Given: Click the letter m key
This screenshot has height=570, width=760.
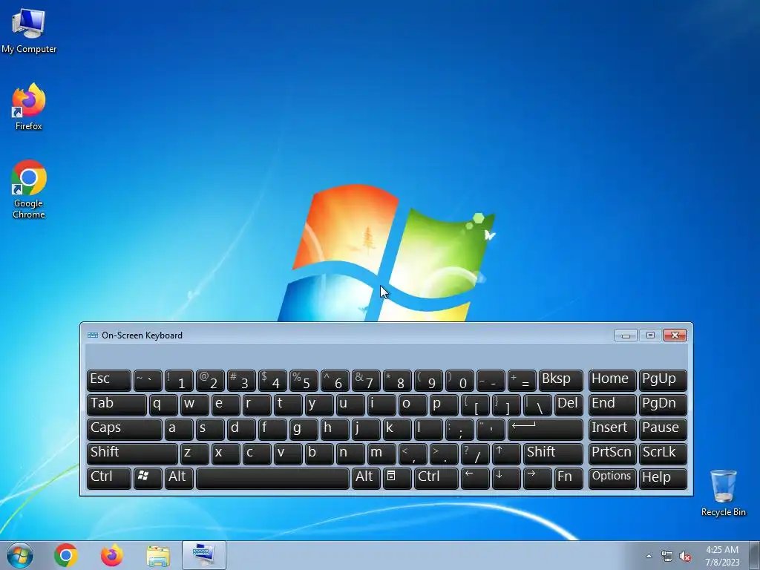Looking at the screenshot, I should pos(381,453).
